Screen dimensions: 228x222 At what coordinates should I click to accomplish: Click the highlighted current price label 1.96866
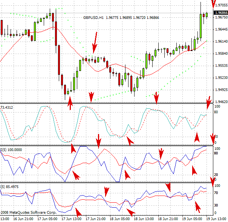tap(220, 13)
